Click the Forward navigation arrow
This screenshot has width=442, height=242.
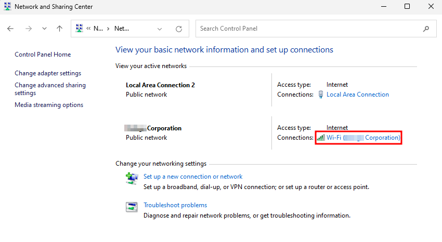coord(29,29)
